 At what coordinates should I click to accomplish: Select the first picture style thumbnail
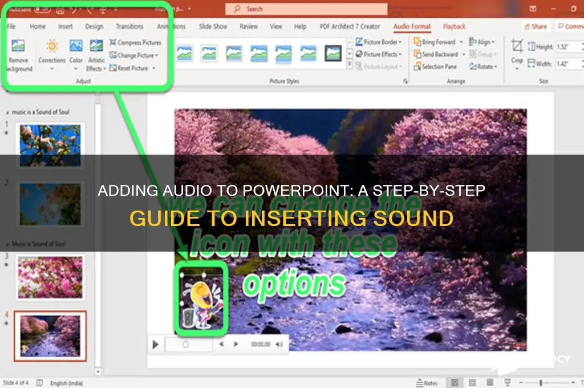pos(184,53)
